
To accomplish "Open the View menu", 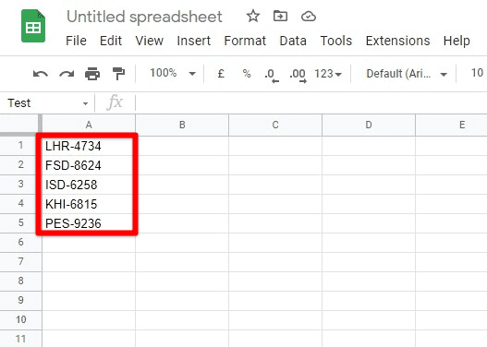I will click(x=150, y=41).
